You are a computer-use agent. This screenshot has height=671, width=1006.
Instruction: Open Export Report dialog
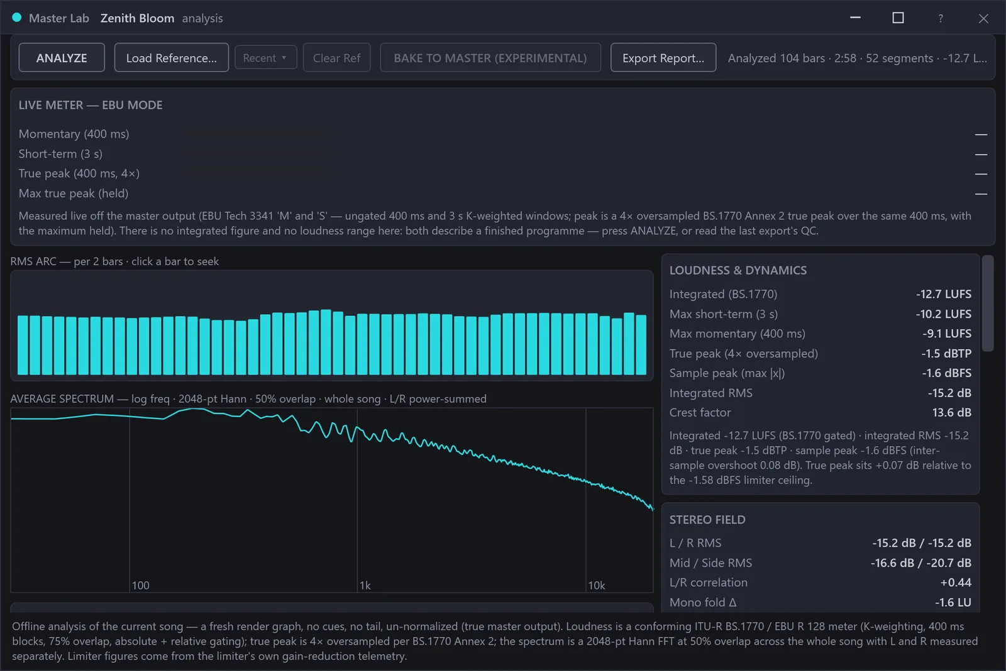[x=663, y=58]
